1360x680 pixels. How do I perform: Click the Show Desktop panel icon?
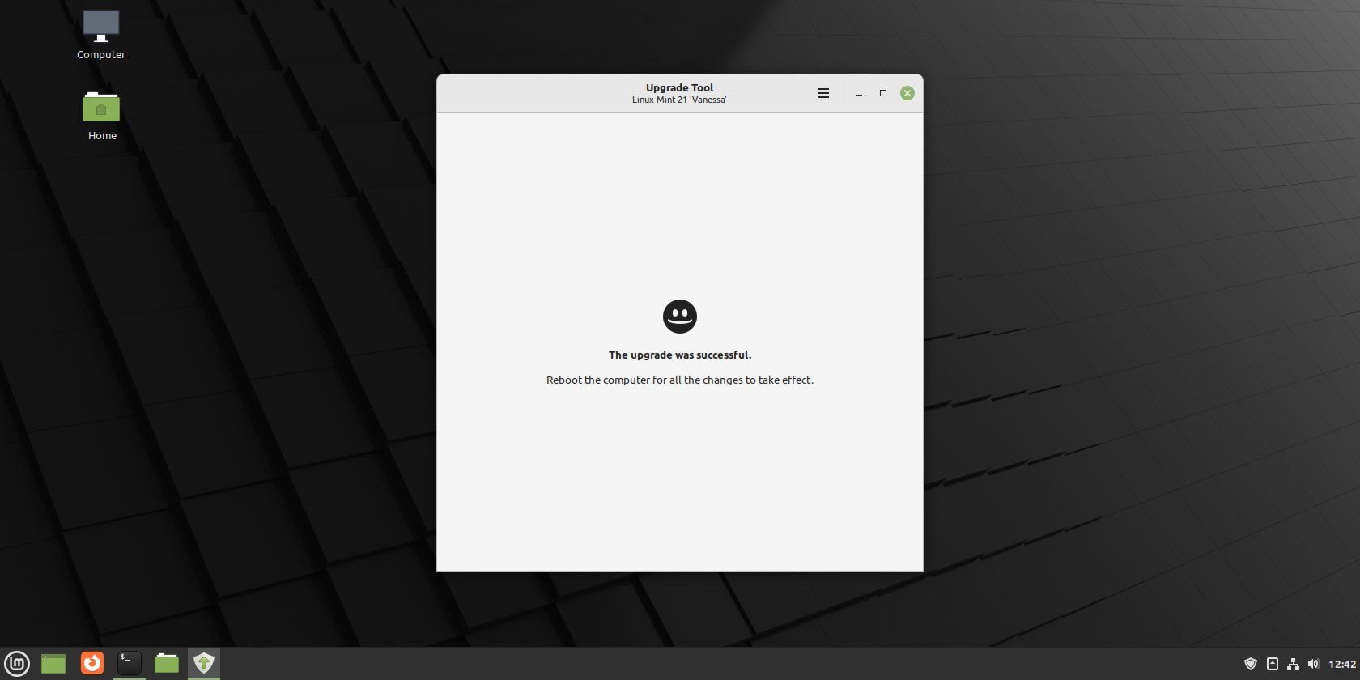[53, 664]
